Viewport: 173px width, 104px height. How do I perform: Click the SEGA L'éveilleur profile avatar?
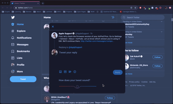pos(47,99)
